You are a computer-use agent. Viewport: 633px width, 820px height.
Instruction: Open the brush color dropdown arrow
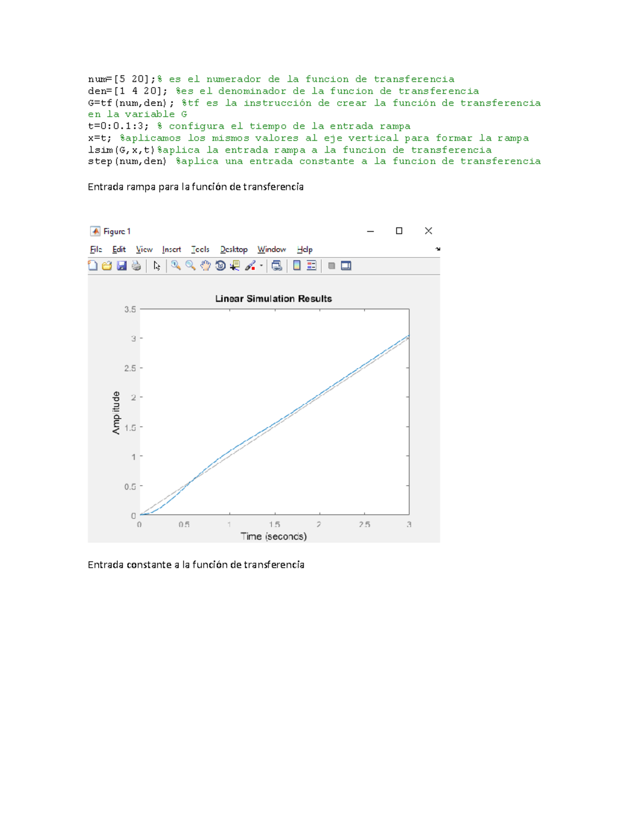(261, 265)
